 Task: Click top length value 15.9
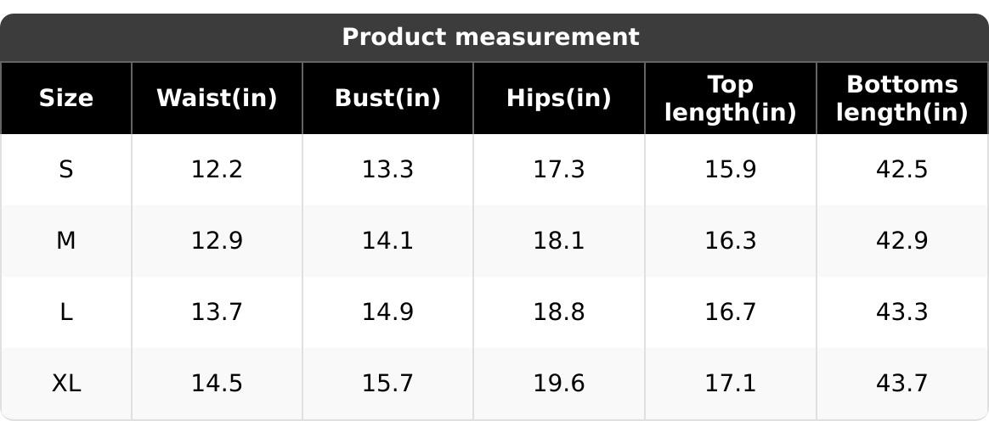[x=731, y=170]
